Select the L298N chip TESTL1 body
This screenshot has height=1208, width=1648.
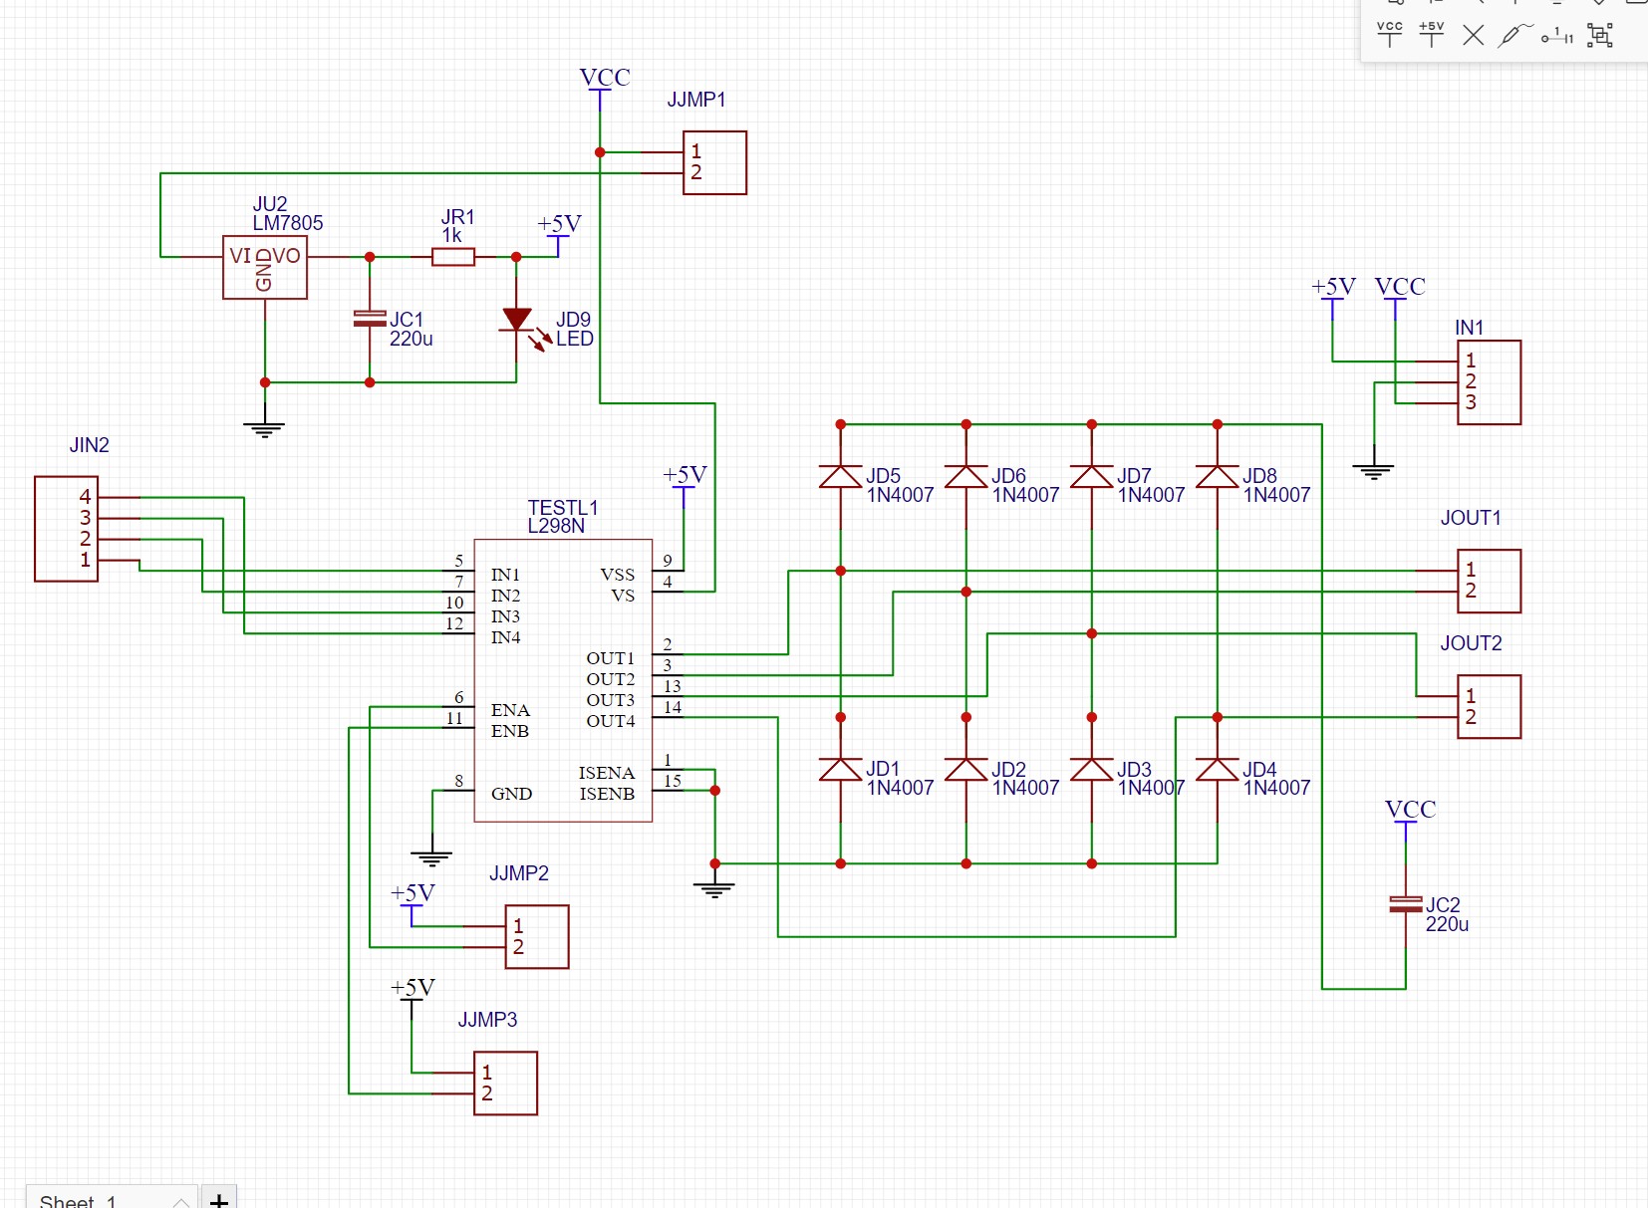tap(563, 680)
